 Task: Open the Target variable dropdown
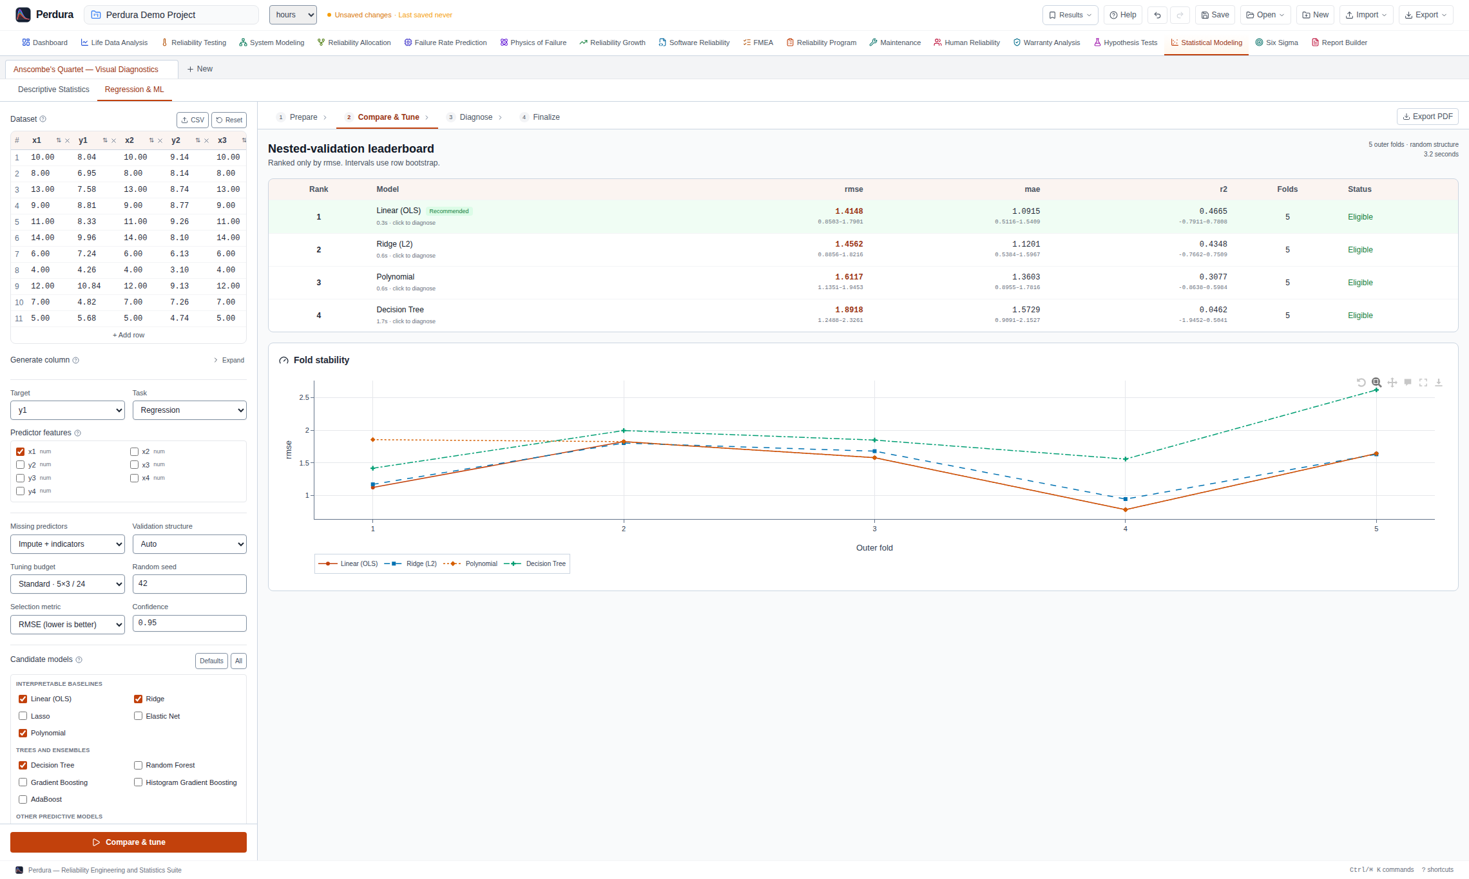pos(68,410)
